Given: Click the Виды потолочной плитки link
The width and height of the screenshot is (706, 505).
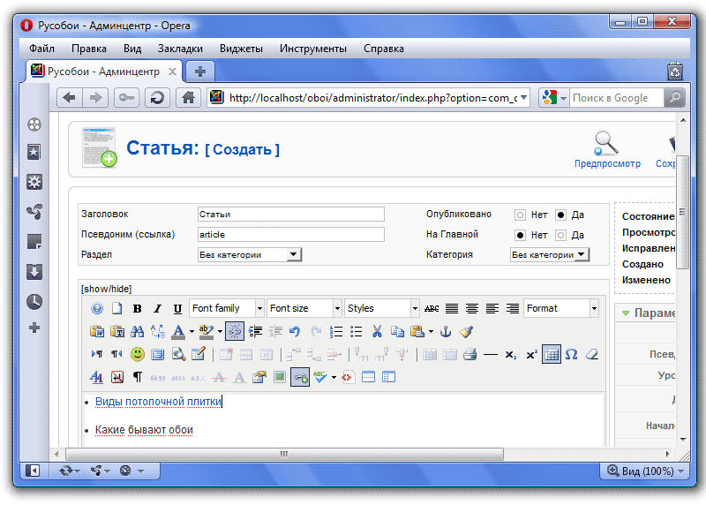Looking at the screenshot, I should (x=158, y=402).
